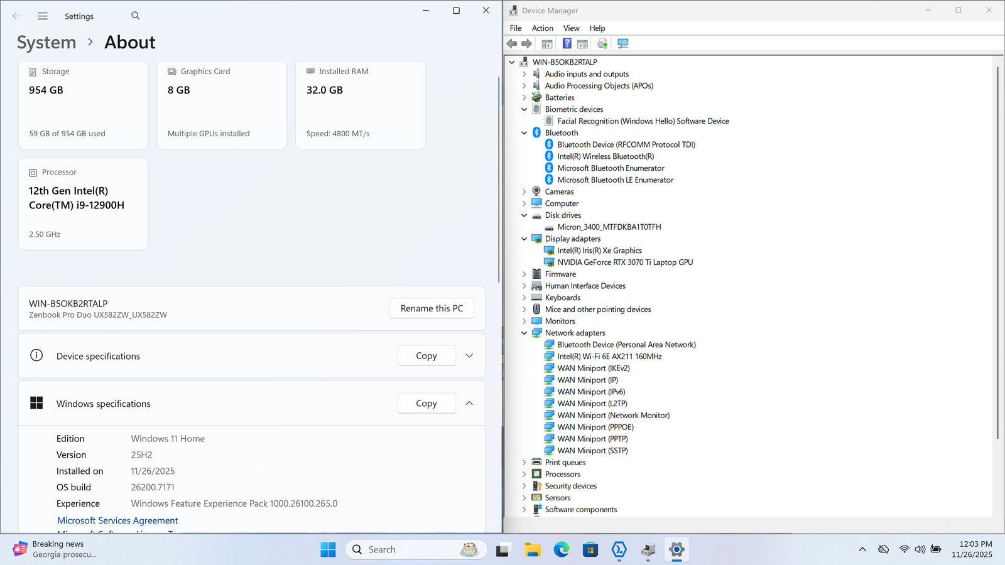Open Device Manager Help toolbar icon
The width and height of the screenshot is (1005, 565).
click(x=567, y=44)
